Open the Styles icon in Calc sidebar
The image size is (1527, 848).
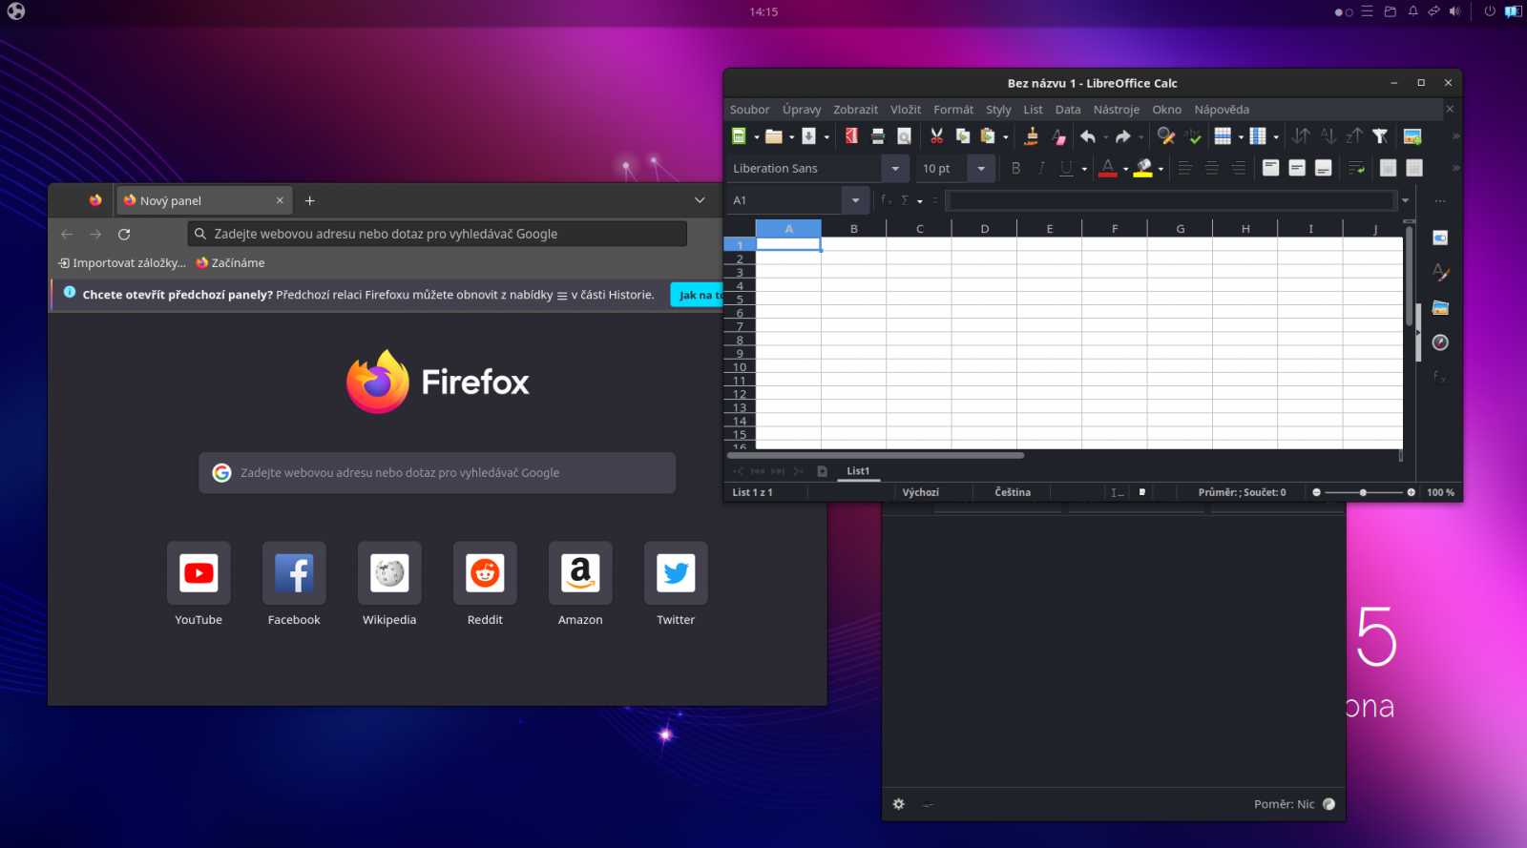coord(1440,273)
